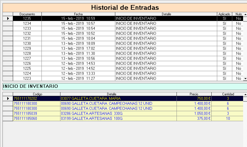Click the row selector arrow for GALLETA CUETARA MARIA
The height and width of the screenshot is (147, 247).
[8, 98]
